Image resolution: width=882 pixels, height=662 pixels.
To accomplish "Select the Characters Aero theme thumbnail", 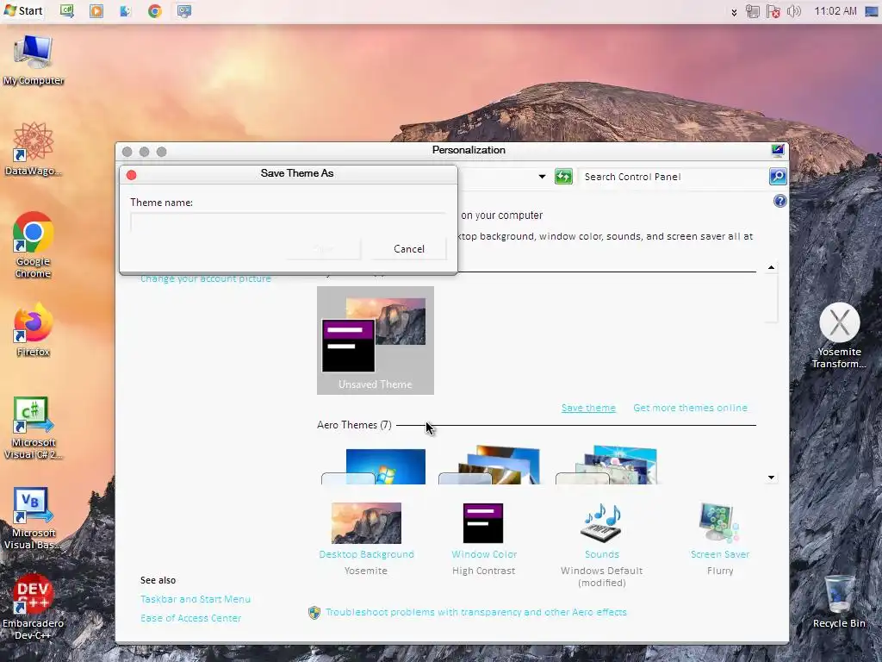I will click(x=606, y=465).
